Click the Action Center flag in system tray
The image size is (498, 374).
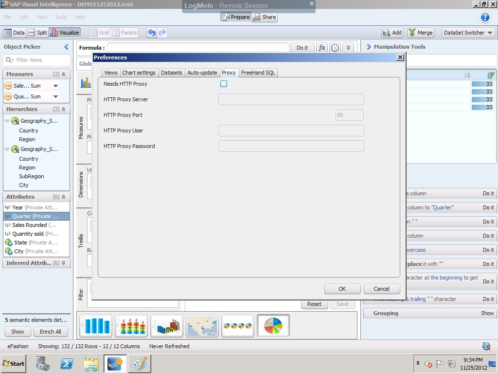(440, 363)
